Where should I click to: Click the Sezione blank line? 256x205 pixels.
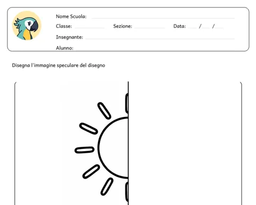(x=149, y=28)
